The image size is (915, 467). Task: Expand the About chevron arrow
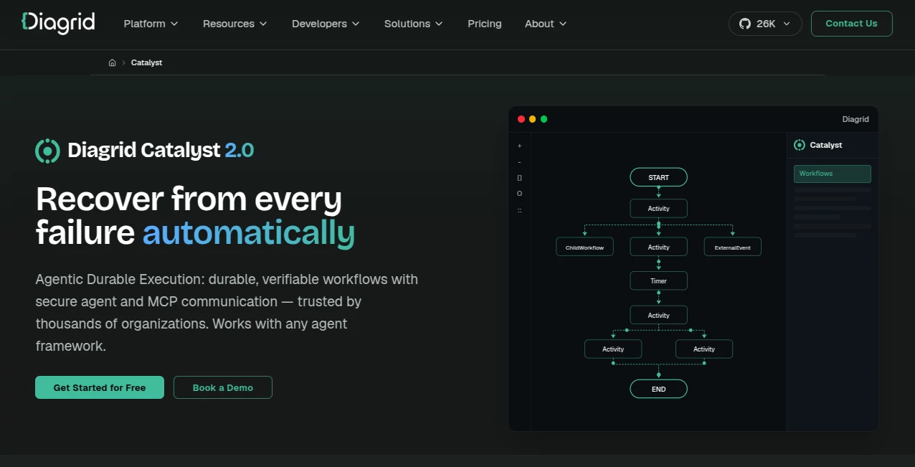[x=563, y=24]
